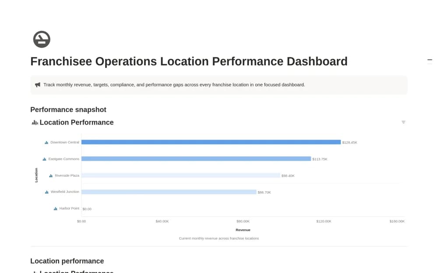438x273 pixels.
Task: Open the chart filter icon at right
Action: pos(403,122)
